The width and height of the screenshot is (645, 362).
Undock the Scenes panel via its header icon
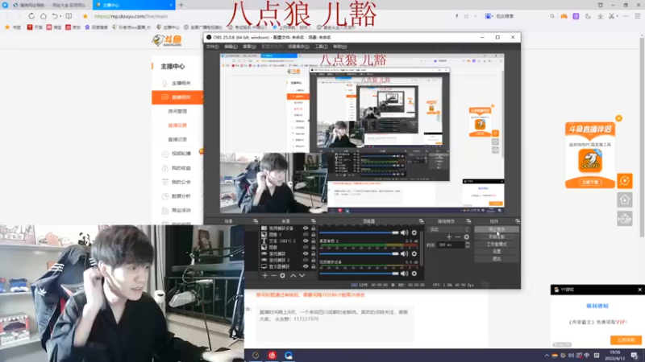[256, 221]
